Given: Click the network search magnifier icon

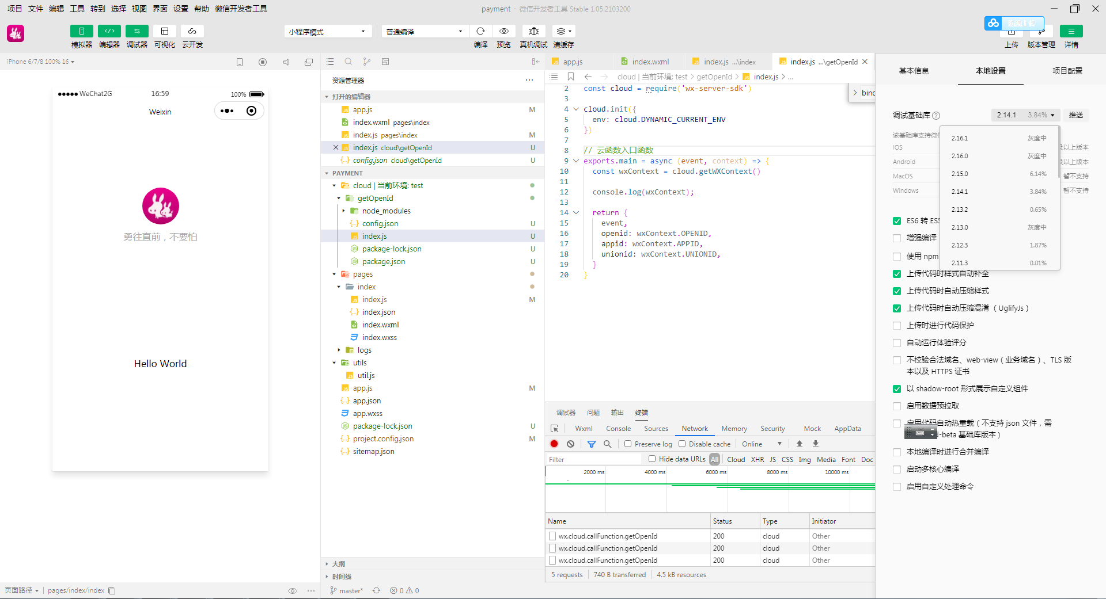Looking at the screenshot, I should point(607,444).
